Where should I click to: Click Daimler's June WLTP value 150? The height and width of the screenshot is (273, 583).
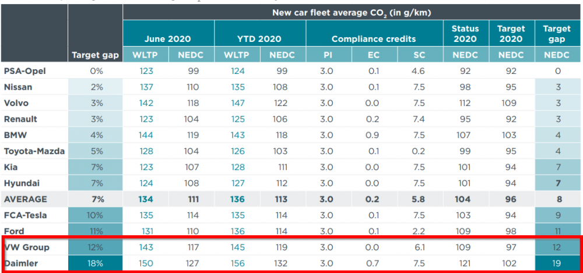click(146, 263)
